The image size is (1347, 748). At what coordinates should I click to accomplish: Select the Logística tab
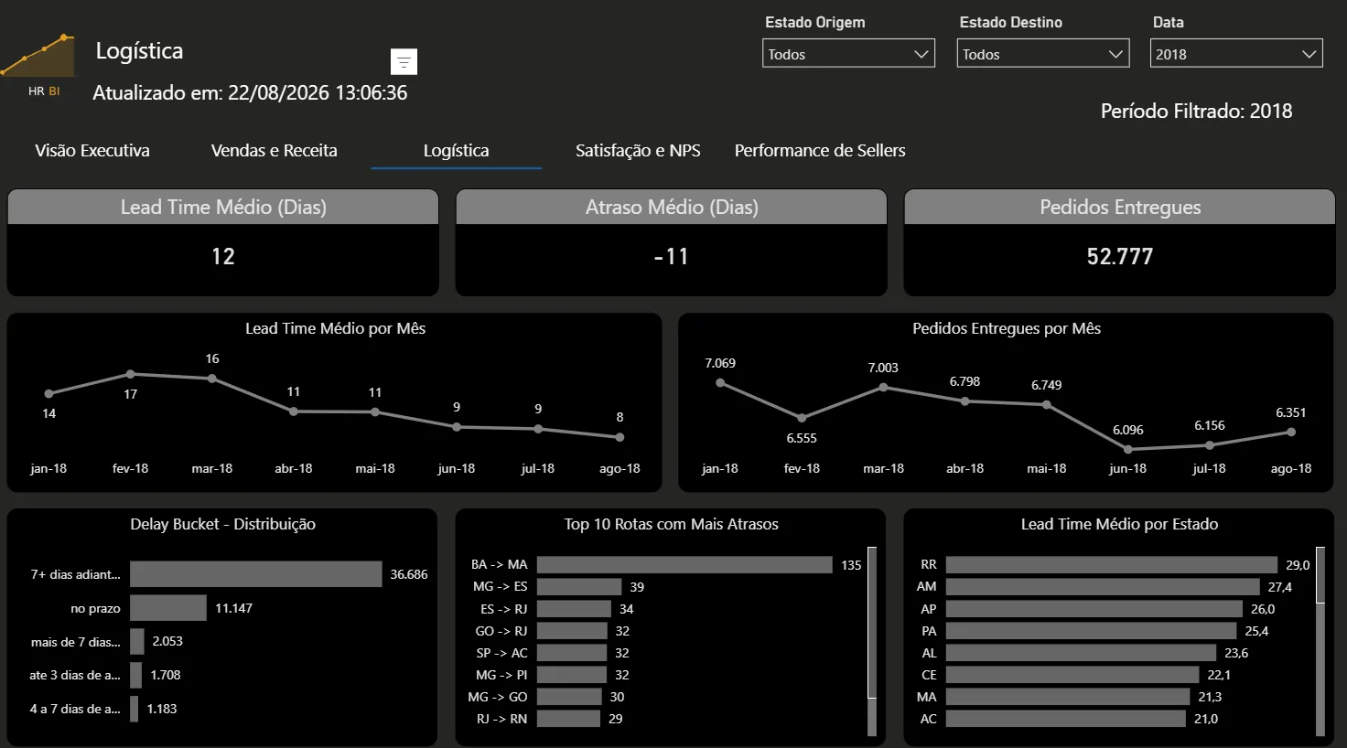point(456,151)
